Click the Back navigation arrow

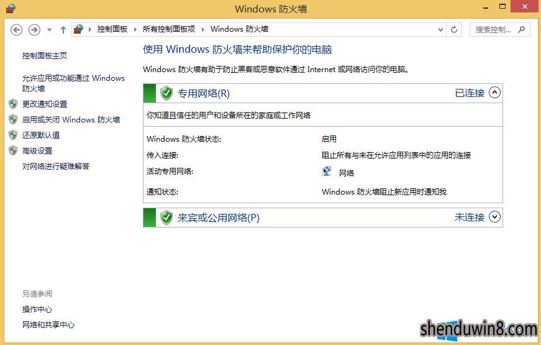click(x=16, y=30)
